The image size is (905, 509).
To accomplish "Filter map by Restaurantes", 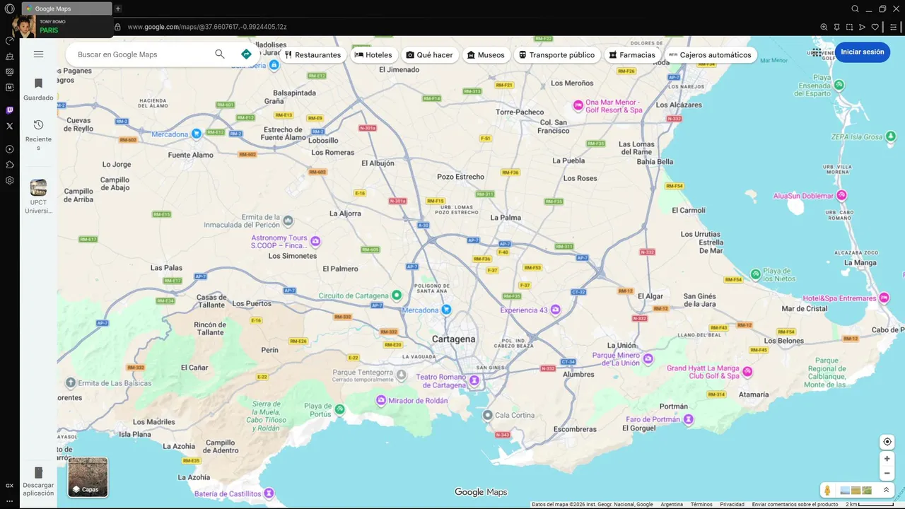I will (x=313, y=54).
